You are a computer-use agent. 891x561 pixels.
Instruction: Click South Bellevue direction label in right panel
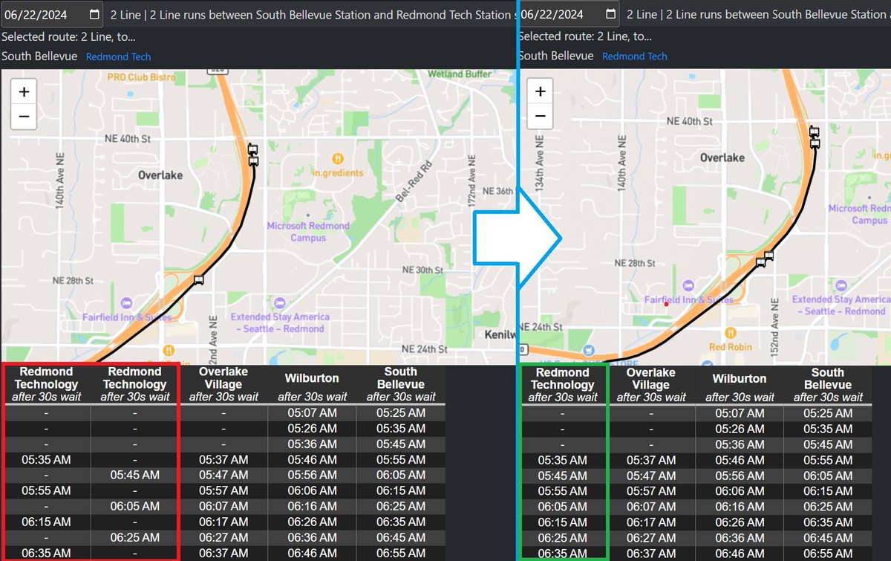point(556,56)
